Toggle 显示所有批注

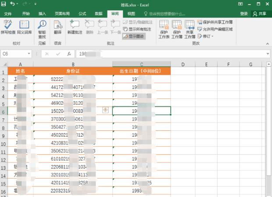137,29
